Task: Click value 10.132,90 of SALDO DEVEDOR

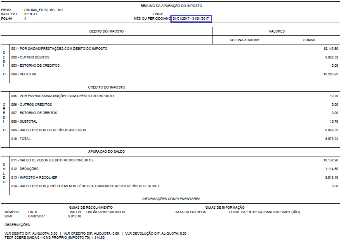Action: (331, 161)
